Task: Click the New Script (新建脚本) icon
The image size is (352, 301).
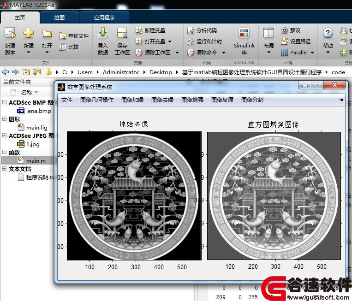Action: (x=10, y=33)
